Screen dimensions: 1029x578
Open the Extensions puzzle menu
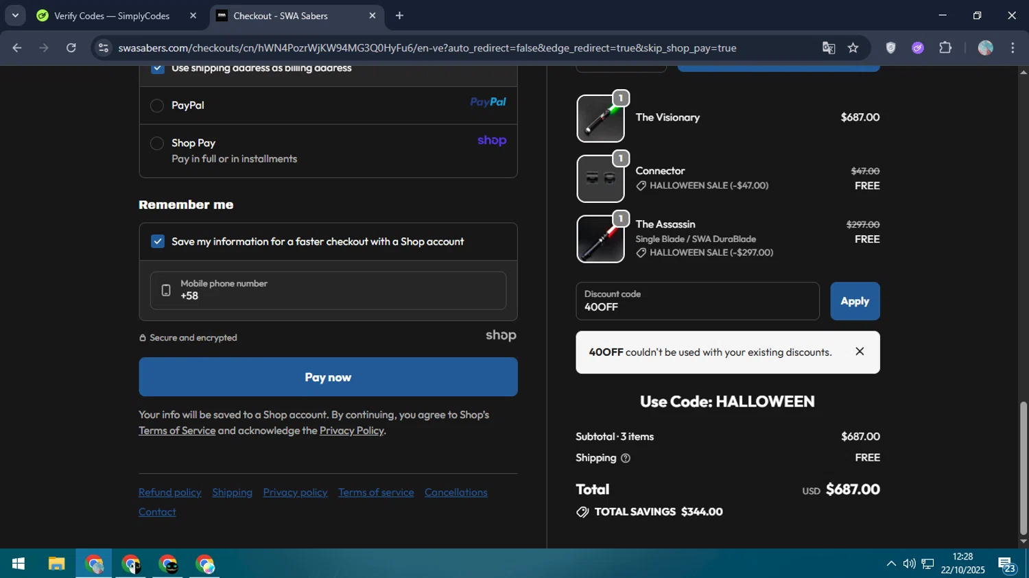[x=945, y=48]
